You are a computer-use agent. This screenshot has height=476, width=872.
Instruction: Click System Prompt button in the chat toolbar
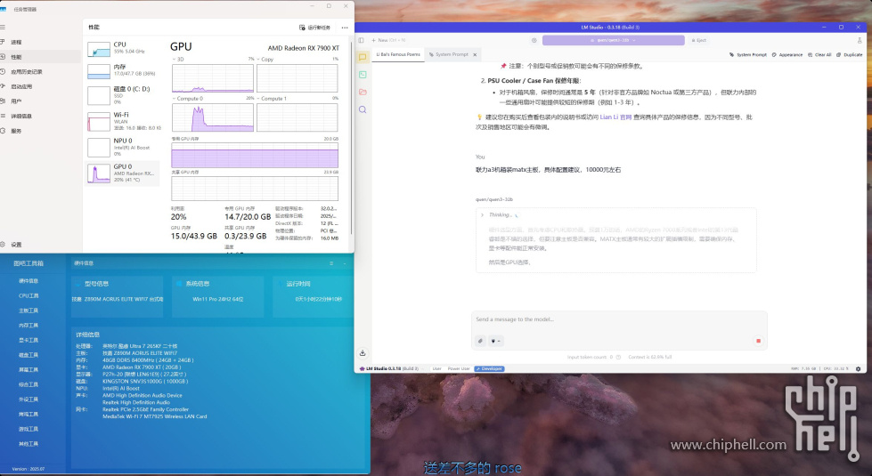coord(748,54)
